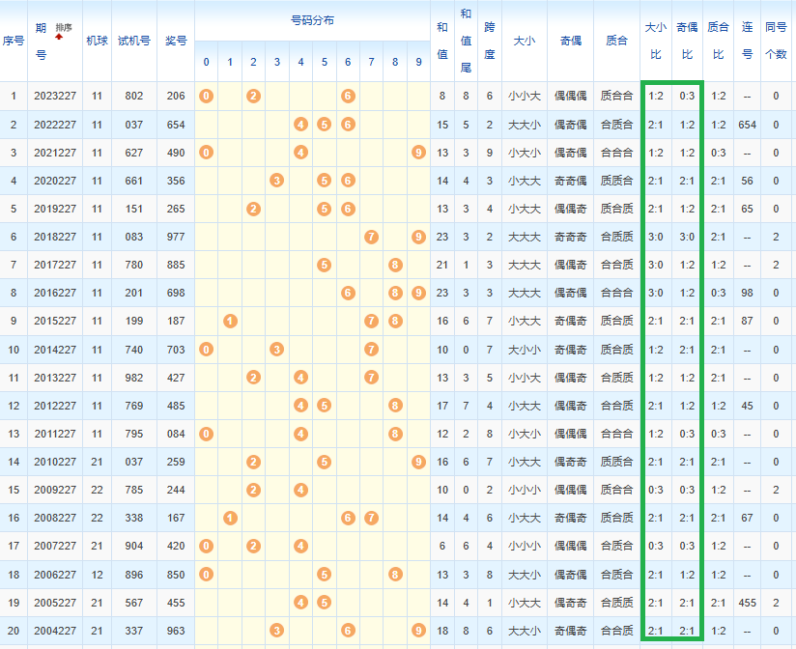
Task: Select orange ball 9 in row 2021227
Action: coord(417,153)
